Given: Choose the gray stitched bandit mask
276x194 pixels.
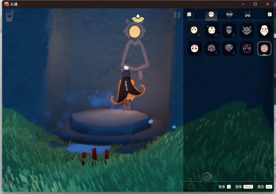Looking at the screenshot, I should click(x=229, y=30).
